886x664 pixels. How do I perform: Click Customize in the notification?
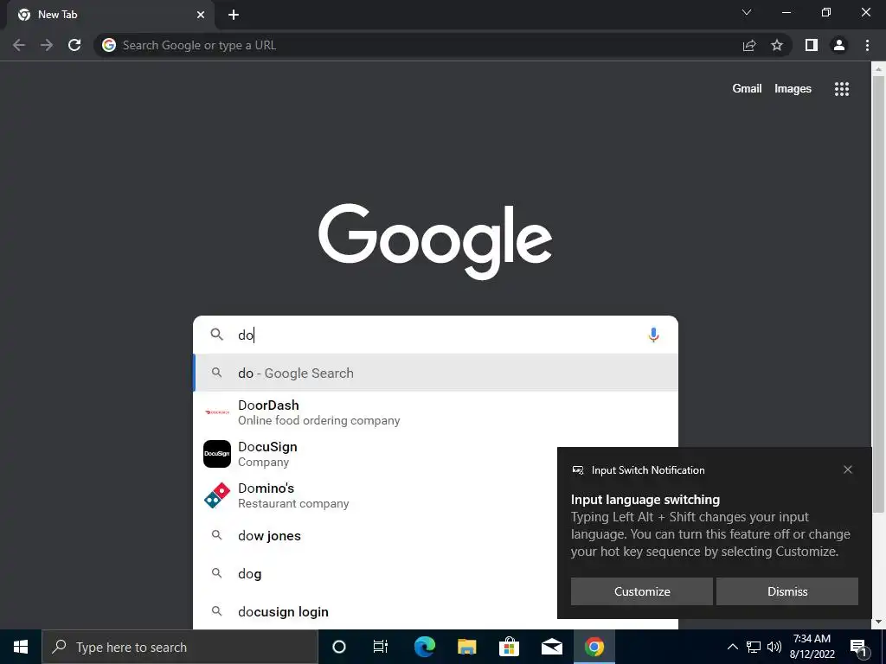coord(642,591)
